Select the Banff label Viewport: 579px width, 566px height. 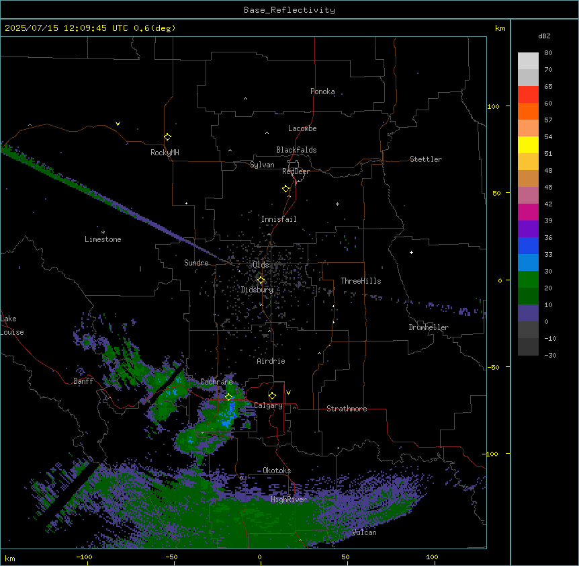[83, 381]
